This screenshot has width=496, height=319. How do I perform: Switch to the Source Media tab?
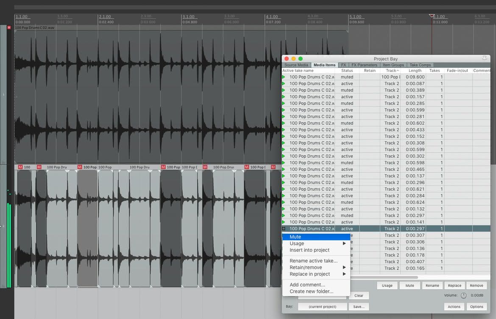(296, 65)
